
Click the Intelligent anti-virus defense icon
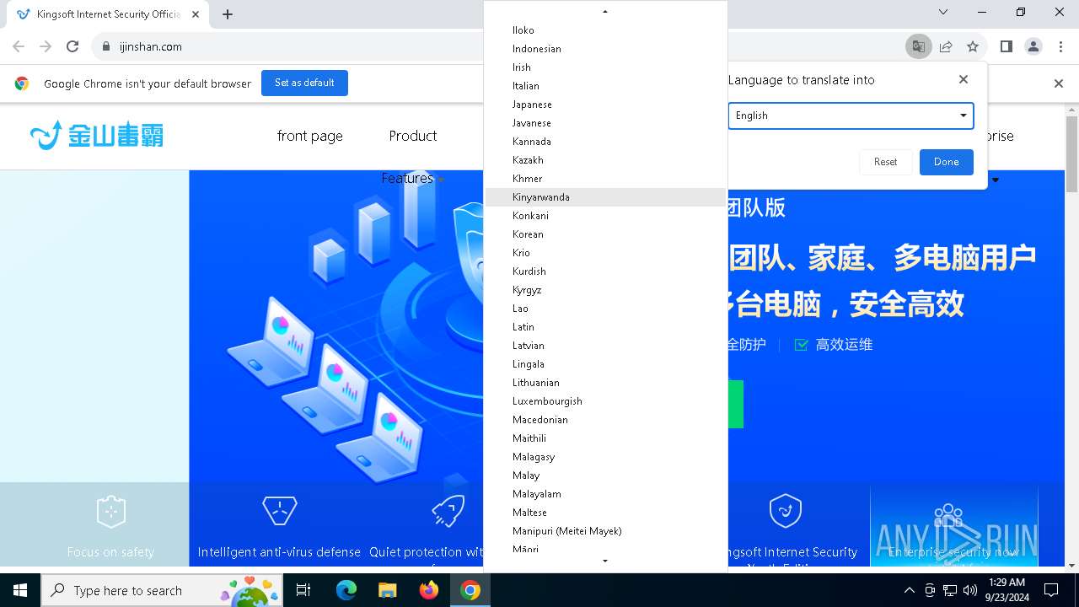click(x=279, y=511)
